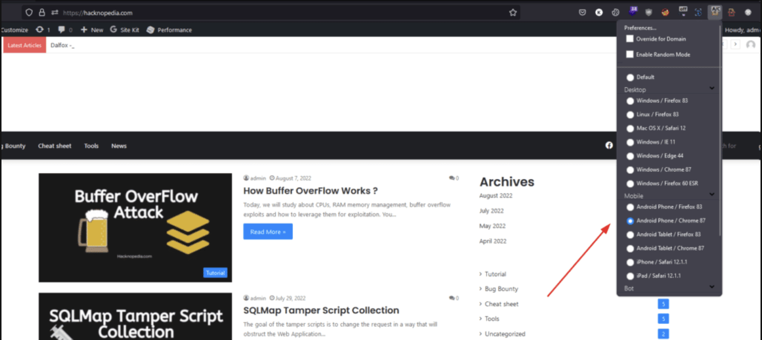Click the purple extension with badge 38
The height and width of the screenshot is (340, 762).
tap(633, 11)
